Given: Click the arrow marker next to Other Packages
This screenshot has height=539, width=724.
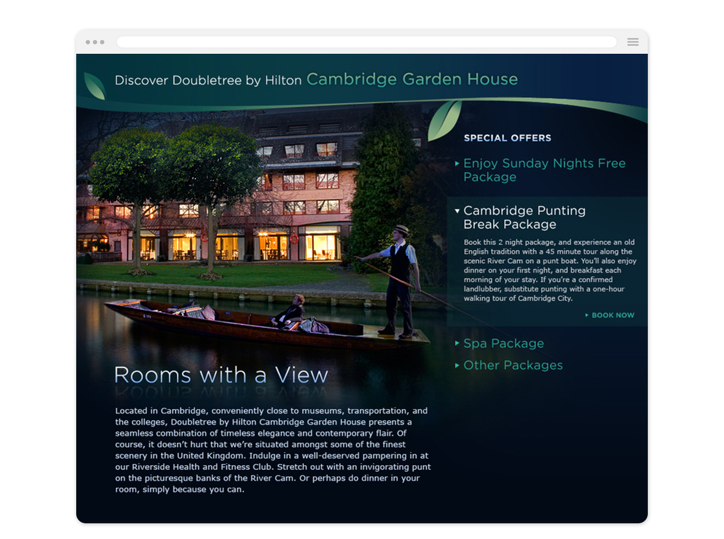Looking at the screenshot, I should click(457, 365).
